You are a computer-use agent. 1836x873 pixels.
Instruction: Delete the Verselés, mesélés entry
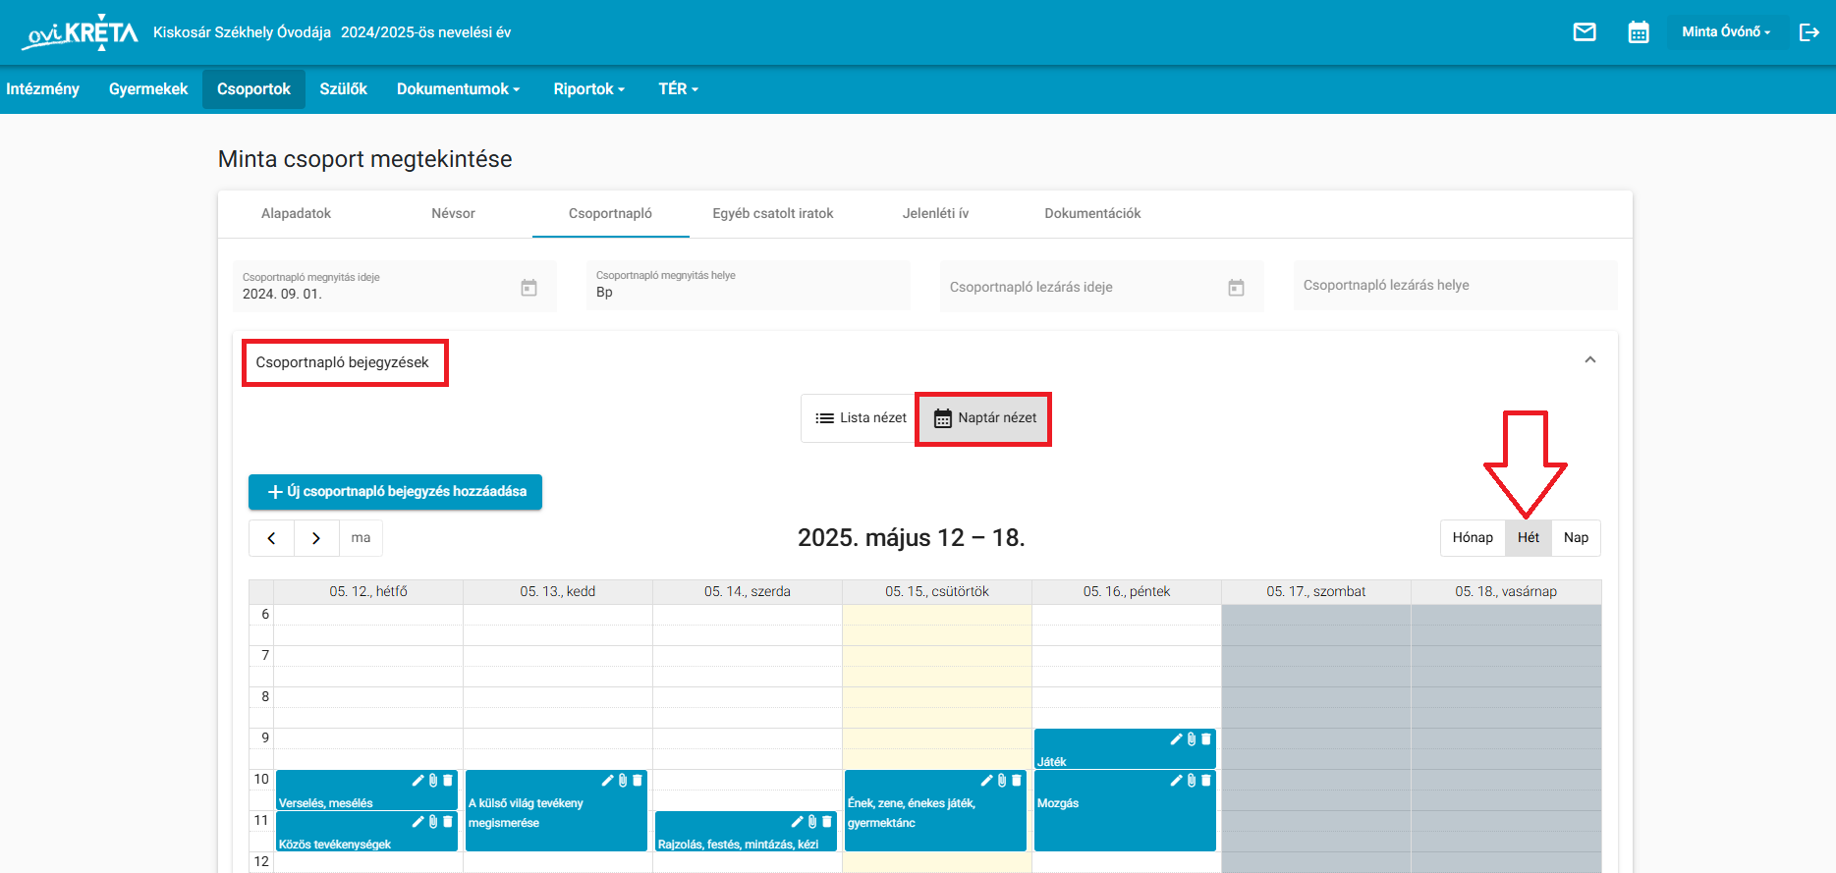pyautogui.click(x=448, y=781)
